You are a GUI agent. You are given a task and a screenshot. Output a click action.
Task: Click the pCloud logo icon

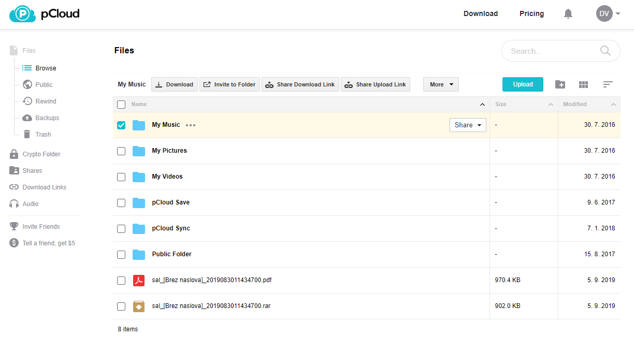pos(22,14)
